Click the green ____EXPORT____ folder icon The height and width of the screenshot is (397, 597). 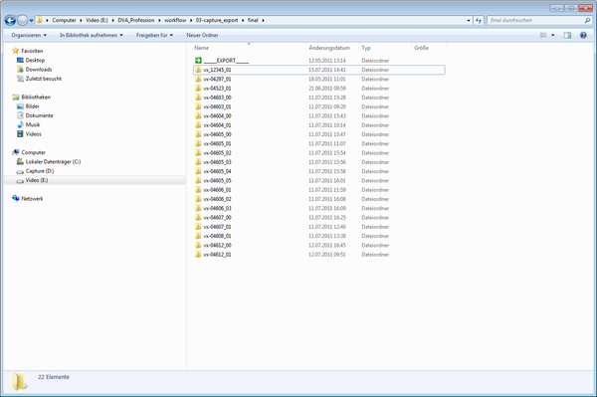198,60
